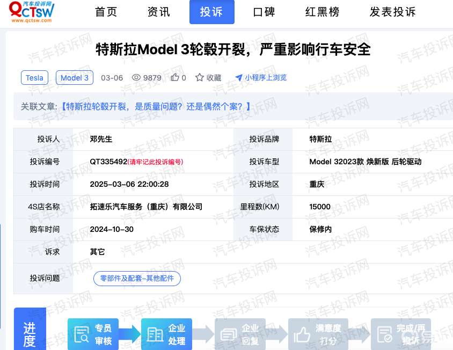453x350 pixels.
Task: Click the 企业处理 progress step icon
Action: [x=155, y=334]
